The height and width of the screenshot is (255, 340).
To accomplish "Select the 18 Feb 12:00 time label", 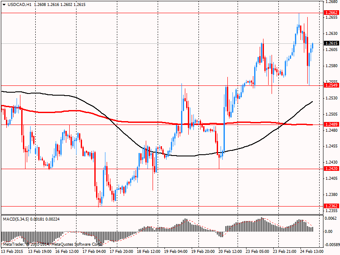I will [149, 251].
